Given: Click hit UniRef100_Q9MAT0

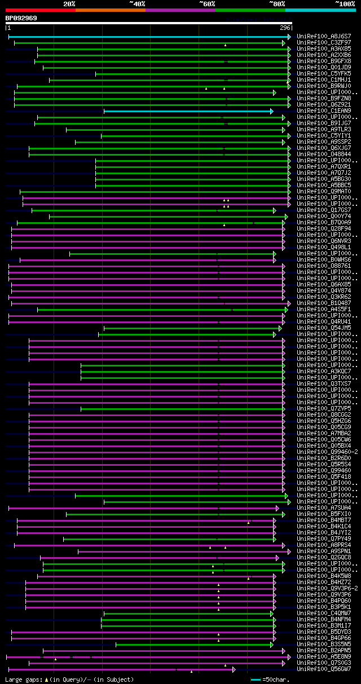Looking at the screenshot, I should (x=324, y=191).
